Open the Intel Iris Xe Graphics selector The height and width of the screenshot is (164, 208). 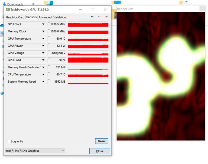pyautogui.click(x=35, y=151)
